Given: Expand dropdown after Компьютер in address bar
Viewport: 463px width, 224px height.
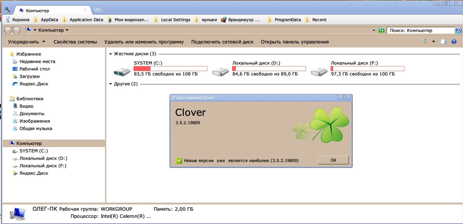Looking at the screenshot, I should click(67, 30).
